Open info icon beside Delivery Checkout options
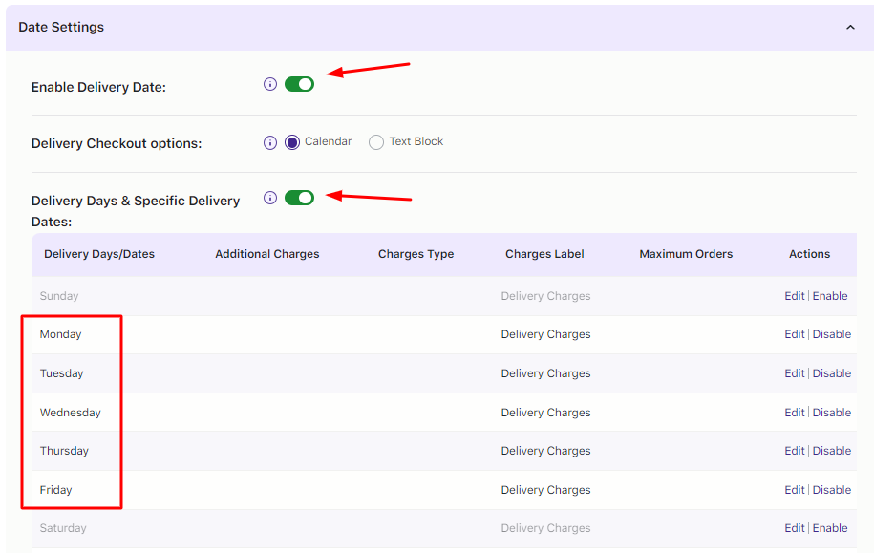 [x=269, y=142]
